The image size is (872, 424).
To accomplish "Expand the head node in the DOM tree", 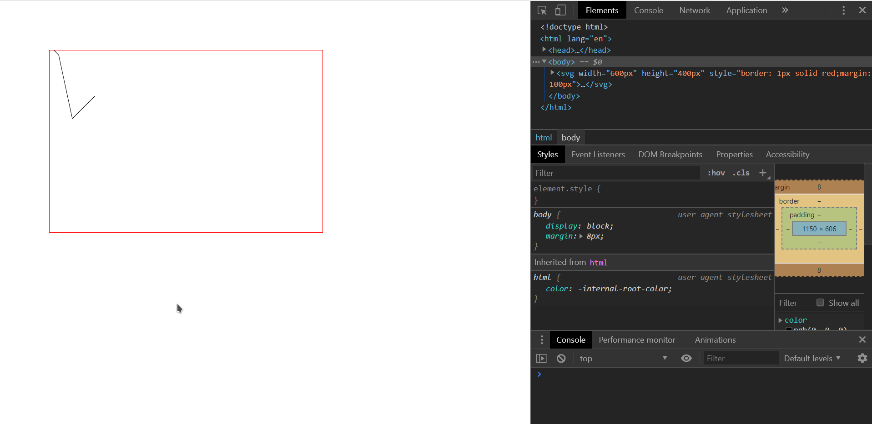I will click(544, 50).
